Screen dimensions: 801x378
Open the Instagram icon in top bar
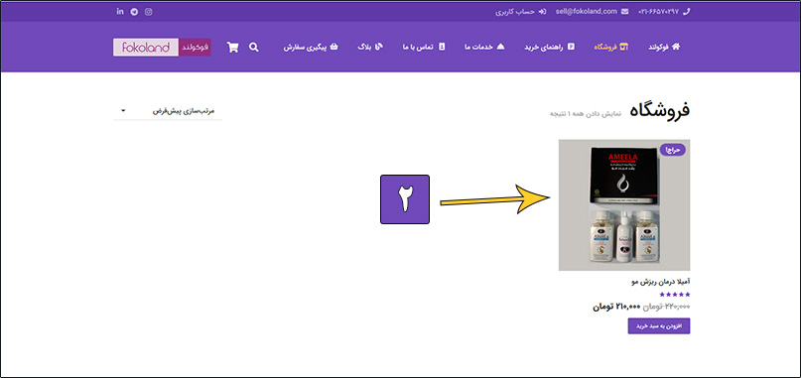148,11
